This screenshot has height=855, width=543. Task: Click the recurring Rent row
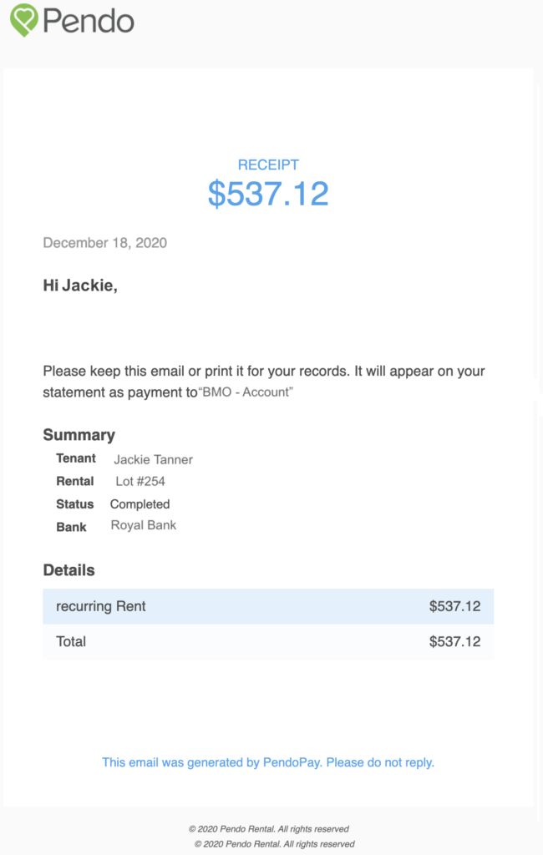click(x=268, y=606)
